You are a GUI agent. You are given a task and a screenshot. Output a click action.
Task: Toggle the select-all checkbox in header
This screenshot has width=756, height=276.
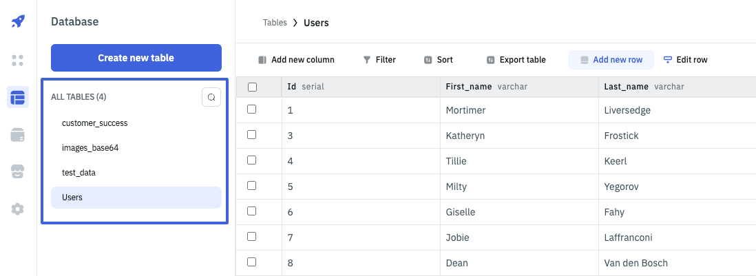252,87
